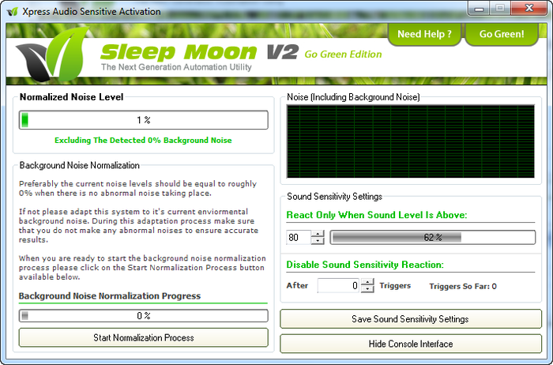Click the 62 % sound level bar
This screenshot has height=365, width=553.
coord(433,237)
